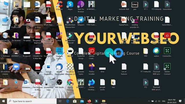
Task: Open the notification action center
Action: 180,101
